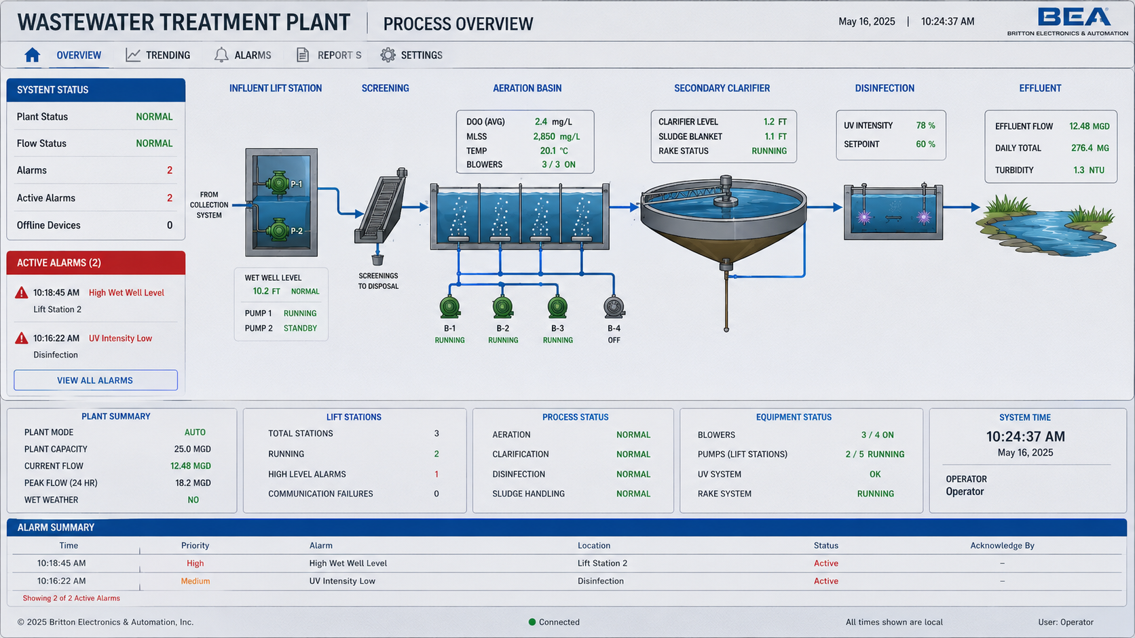Click the Time column header
The width and height of the screenshot is (1135, 638).
tap(69, 545)
